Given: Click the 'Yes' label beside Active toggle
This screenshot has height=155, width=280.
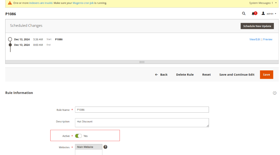Looking at the screenshot, I should pos(86,136).
